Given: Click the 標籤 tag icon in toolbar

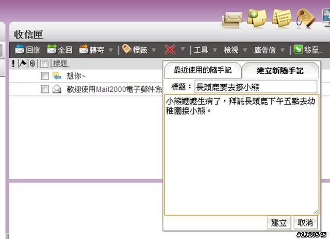Looking at the screenshot, I should pyautogui.click(x=126, y=50).
